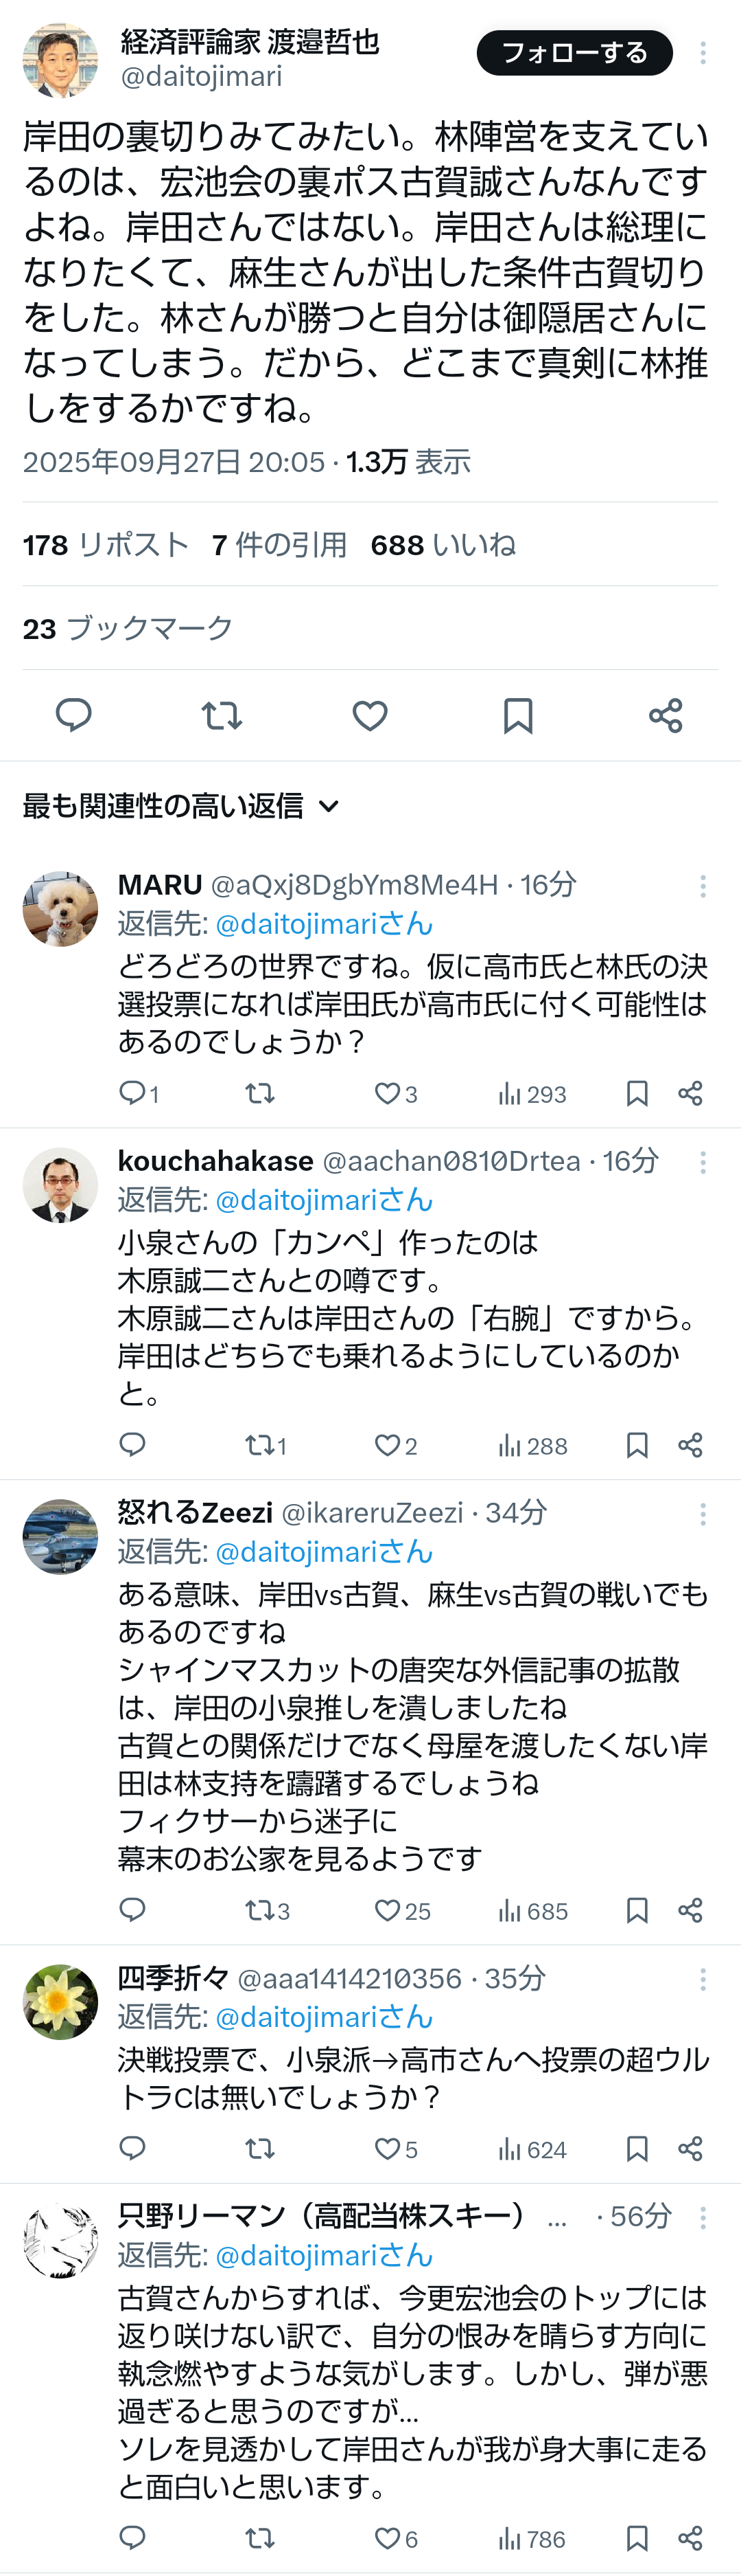Bookmark kouchahakase's reply

click(x=636, y=1446)
